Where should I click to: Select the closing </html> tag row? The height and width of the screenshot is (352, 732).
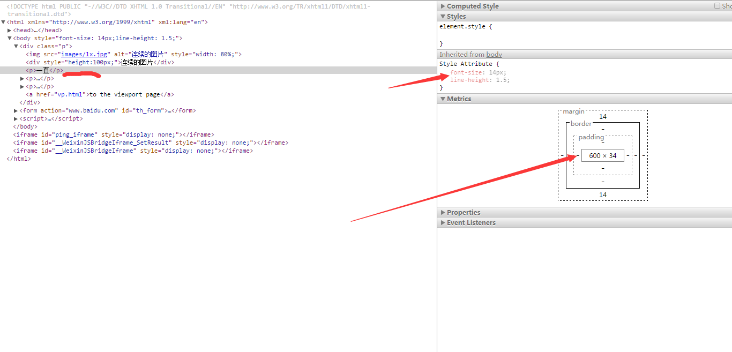pyautogui.click(x=19, y=159)
